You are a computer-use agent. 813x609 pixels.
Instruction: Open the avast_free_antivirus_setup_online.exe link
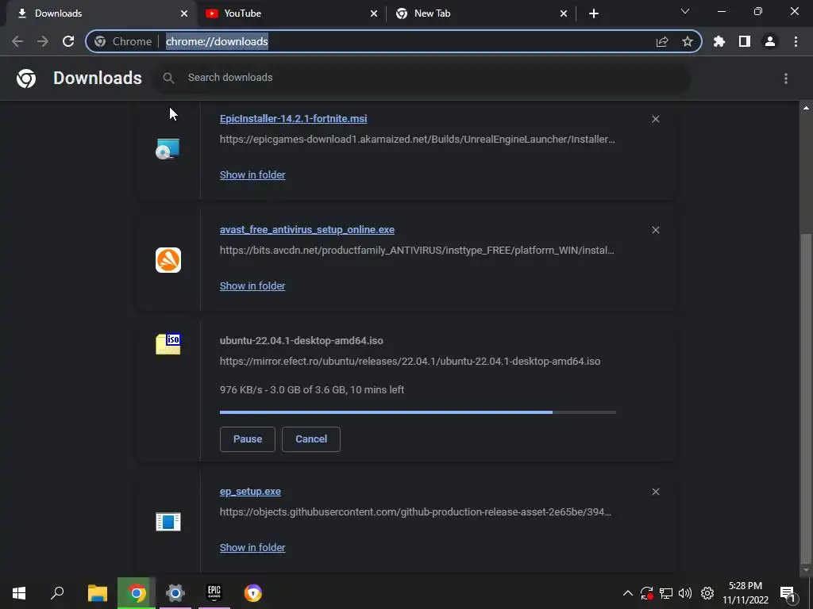coord(307,229)
